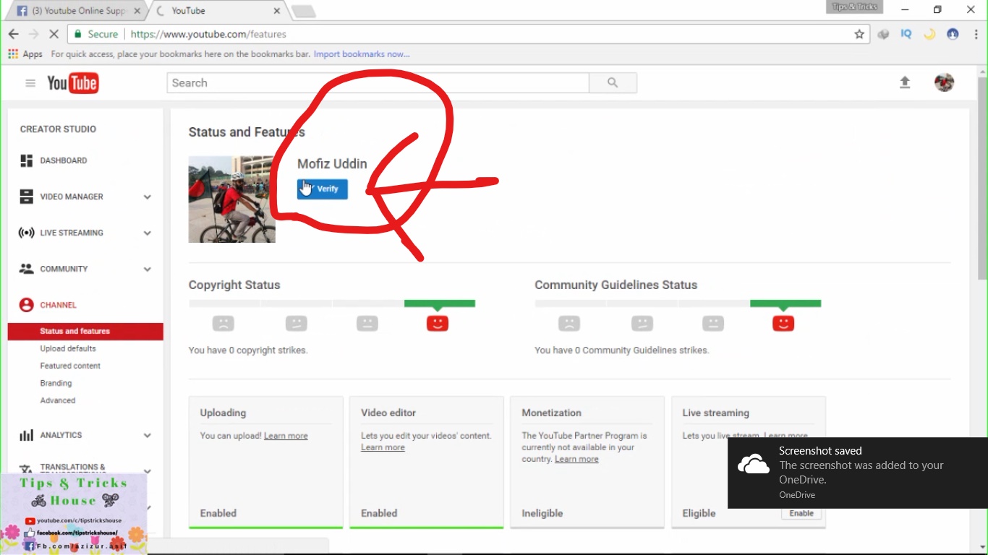Click Enable button for Live streaming
The height and width of the screenshot is (555, 988).
[801, 513]
